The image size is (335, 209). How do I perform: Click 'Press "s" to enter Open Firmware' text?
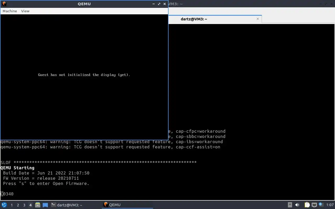coord(46,183)
